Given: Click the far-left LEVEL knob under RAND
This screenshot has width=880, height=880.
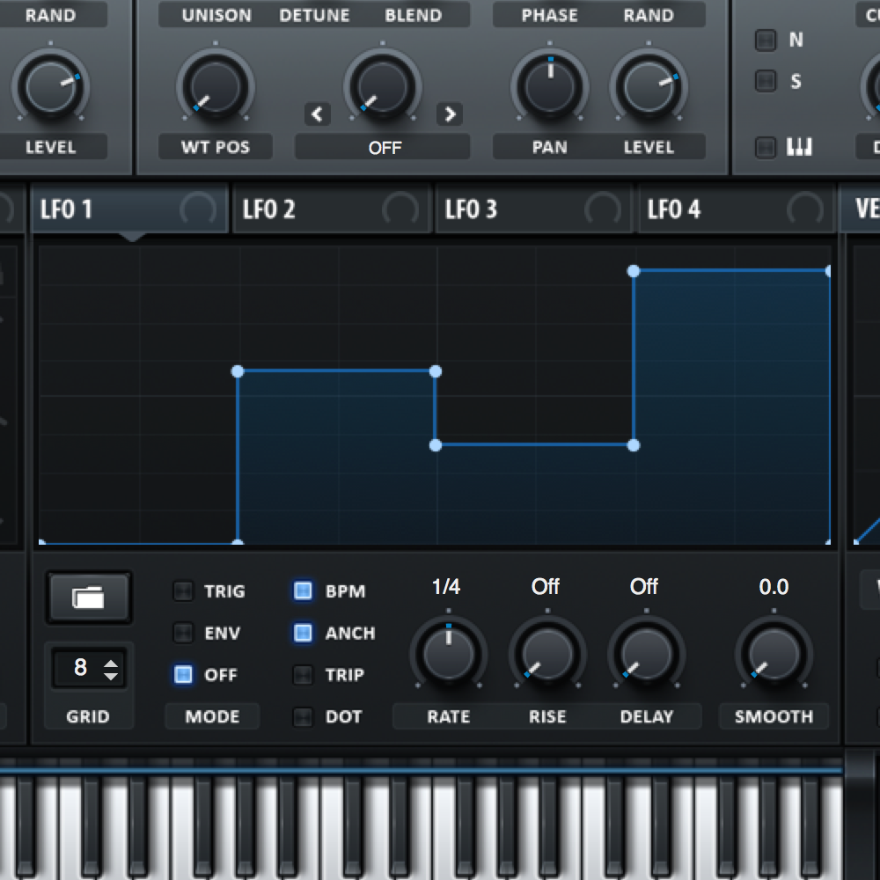Looking at the screenshot, I should (x=50, y=87).
